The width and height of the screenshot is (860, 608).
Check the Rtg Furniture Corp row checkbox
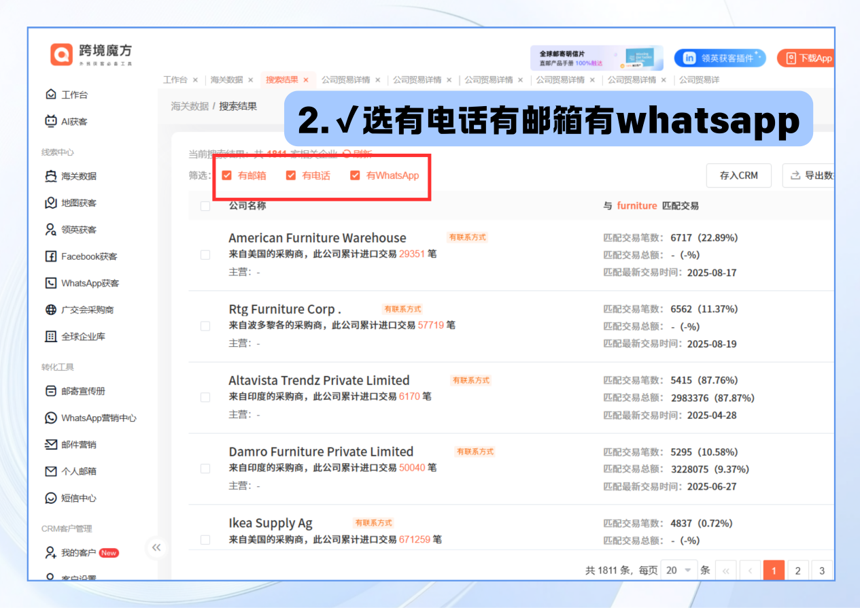205,326
